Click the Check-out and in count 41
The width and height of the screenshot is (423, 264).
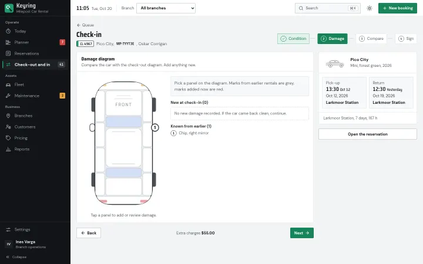click(x=62, y=65)
